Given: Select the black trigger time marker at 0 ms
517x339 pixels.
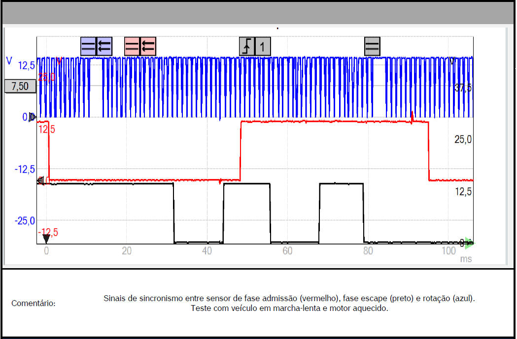Looking at the screenshot, I should pyautogui.click(x=46, y=239).
